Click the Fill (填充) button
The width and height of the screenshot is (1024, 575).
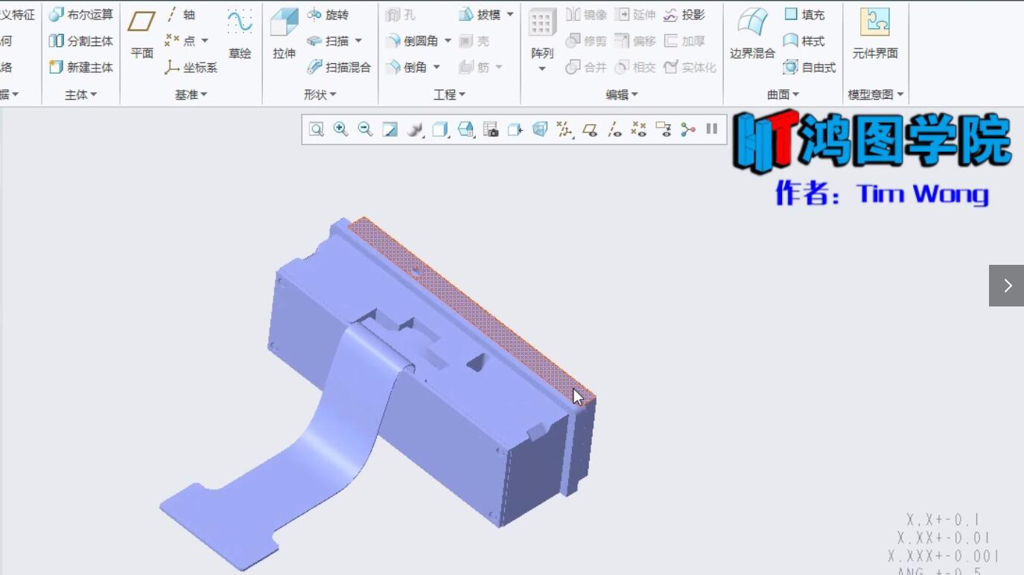[x=805, y=15]
